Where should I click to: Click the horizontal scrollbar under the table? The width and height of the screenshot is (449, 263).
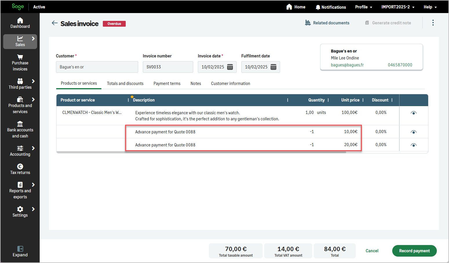click(x=201, y=152)
